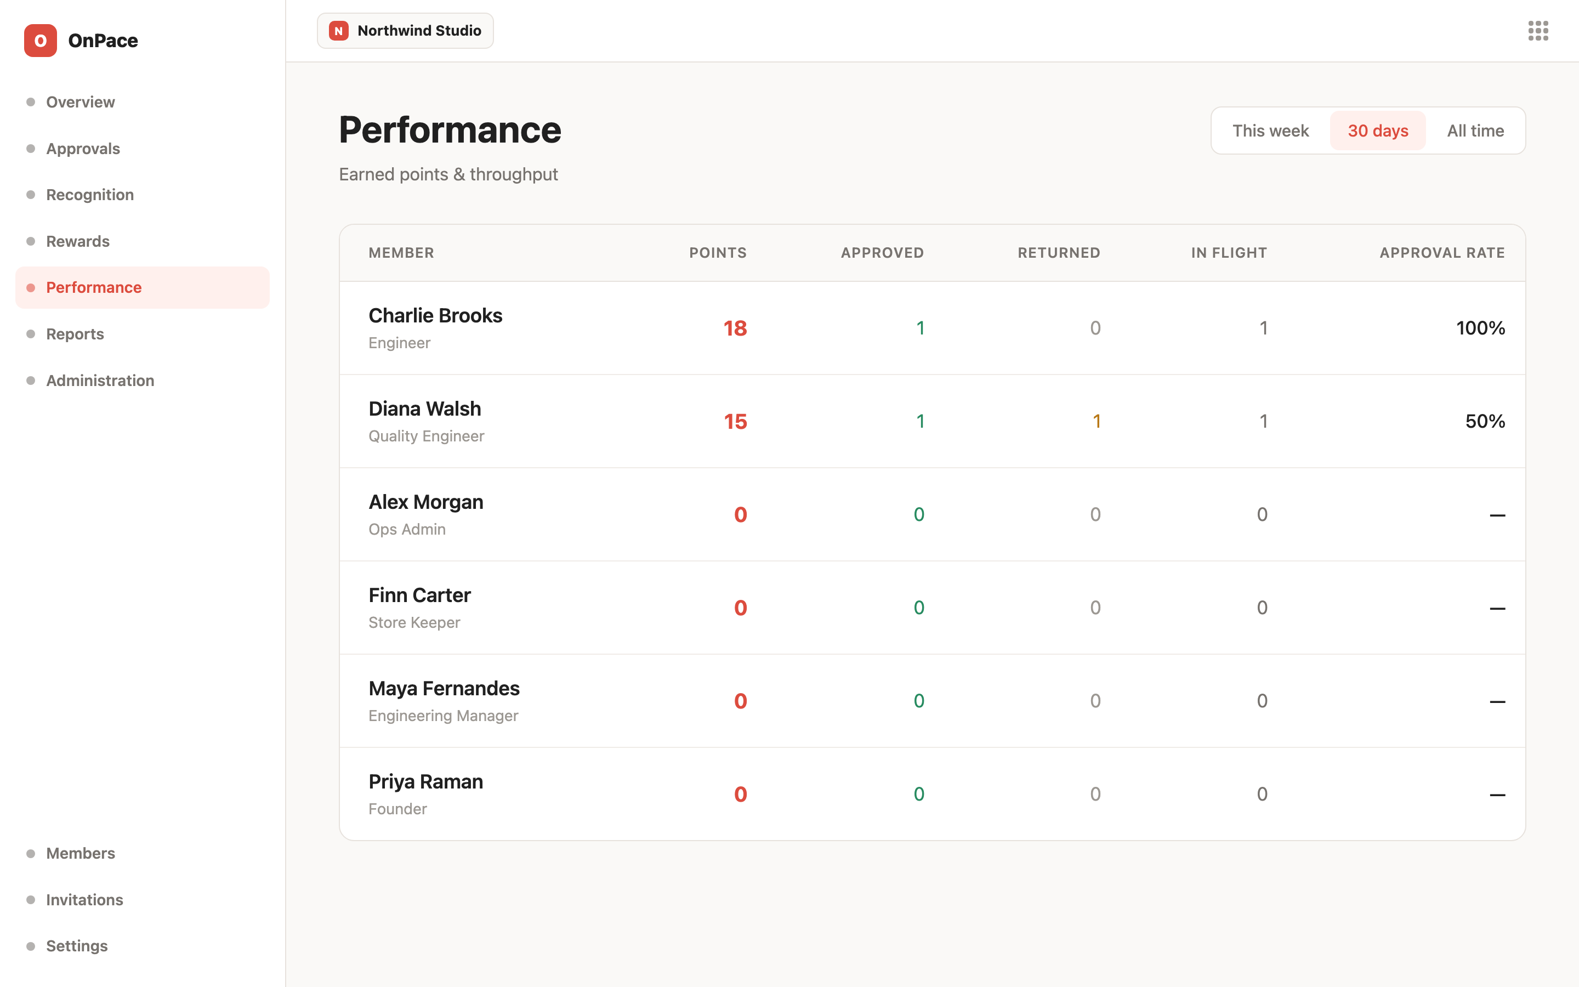Select the 30 days range
Viewport: 1579px width, 987px height.
coord(1378,131)
